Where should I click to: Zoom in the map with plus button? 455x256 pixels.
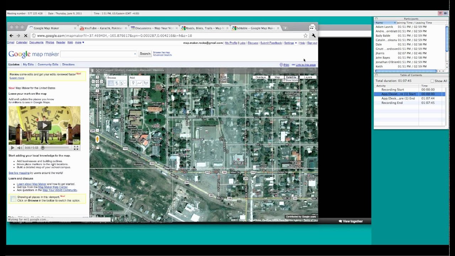tap(97, 91)
